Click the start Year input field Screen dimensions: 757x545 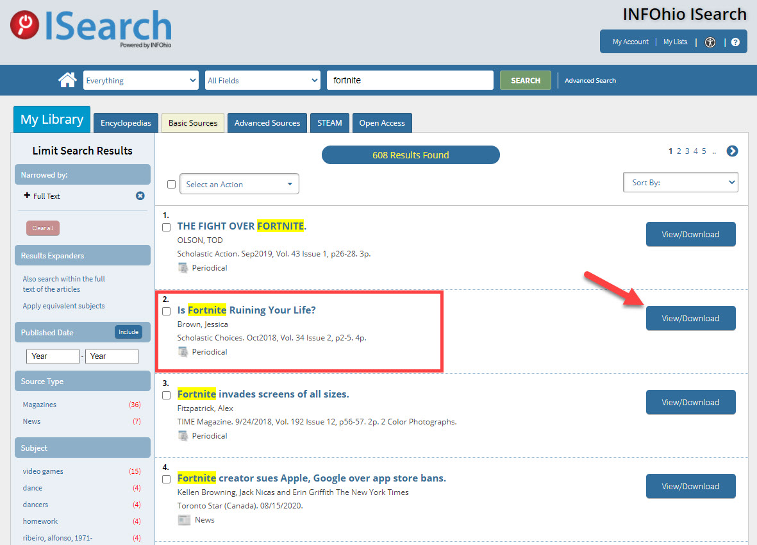pos(53,356)
